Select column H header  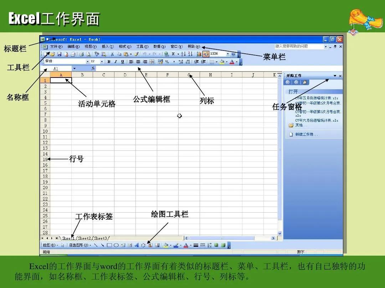[210, 75]
